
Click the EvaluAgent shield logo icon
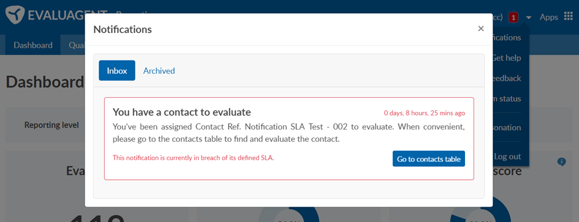[15, 15]
